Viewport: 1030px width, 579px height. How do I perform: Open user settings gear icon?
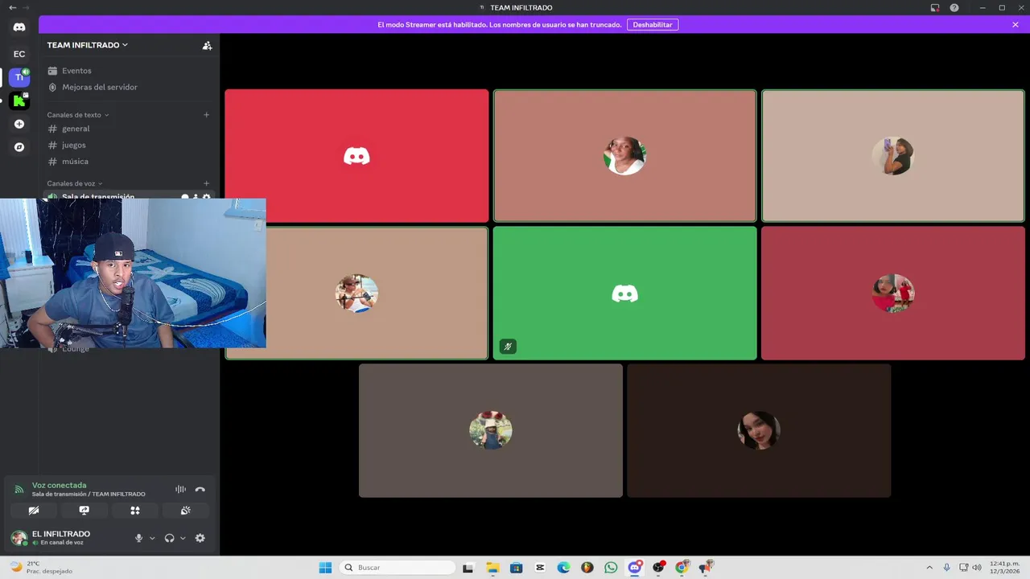pos(200,538)
